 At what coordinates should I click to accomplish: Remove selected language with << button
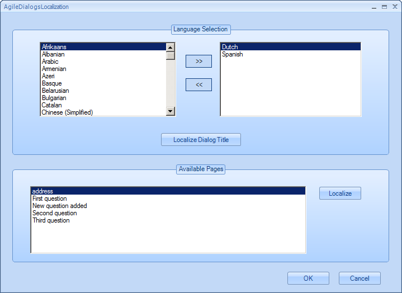[198, 85]
